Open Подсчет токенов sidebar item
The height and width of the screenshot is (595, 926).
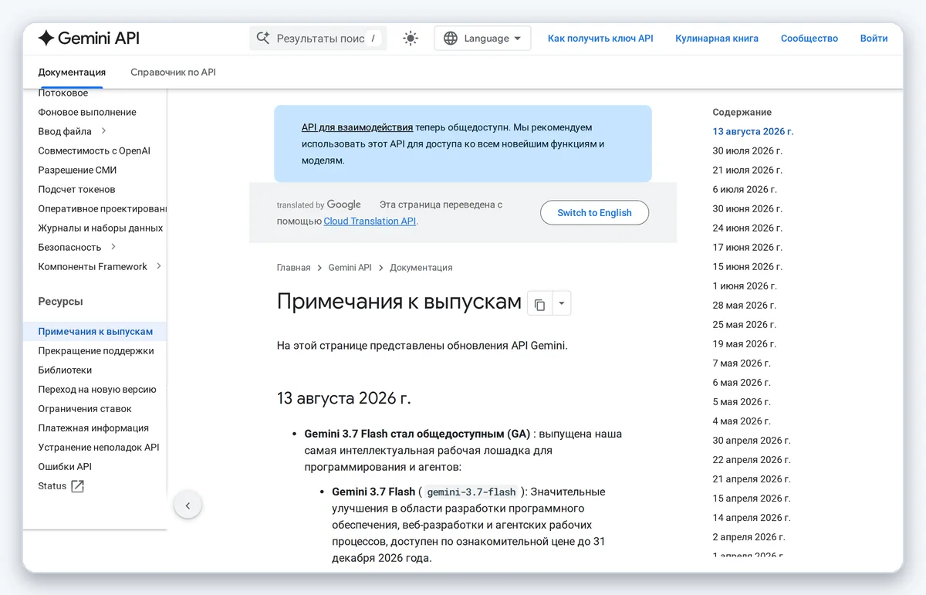click(x=76, y=189)
